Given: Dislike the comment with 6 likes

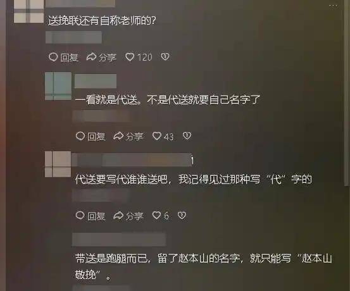Looking at the screenshot, I should tap(182, 215).
